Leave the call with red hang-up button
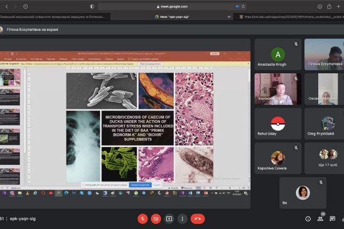Screen dimensions: 344x229 click(198, 219)
